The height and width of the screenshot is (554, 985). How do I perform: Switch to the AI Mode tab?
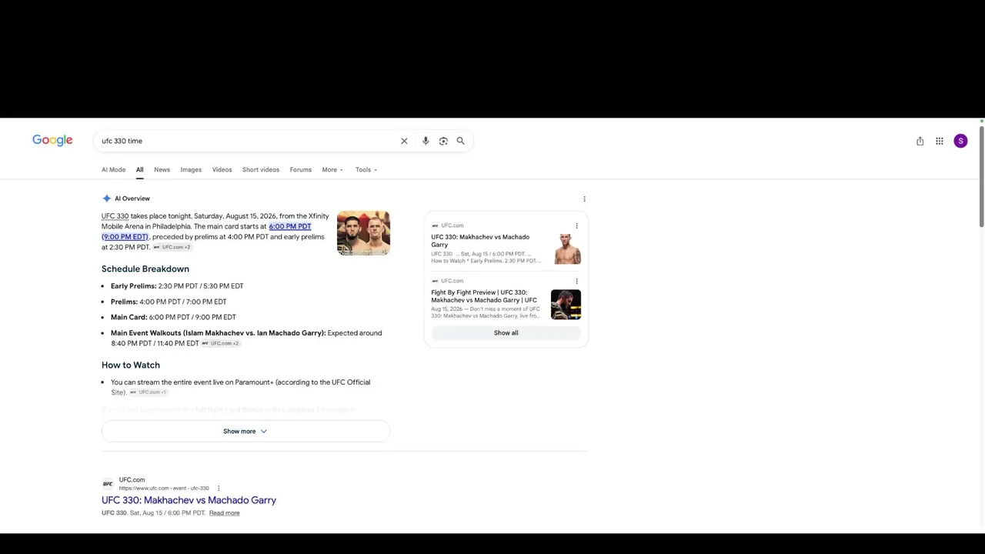click(x=113, y=169)
